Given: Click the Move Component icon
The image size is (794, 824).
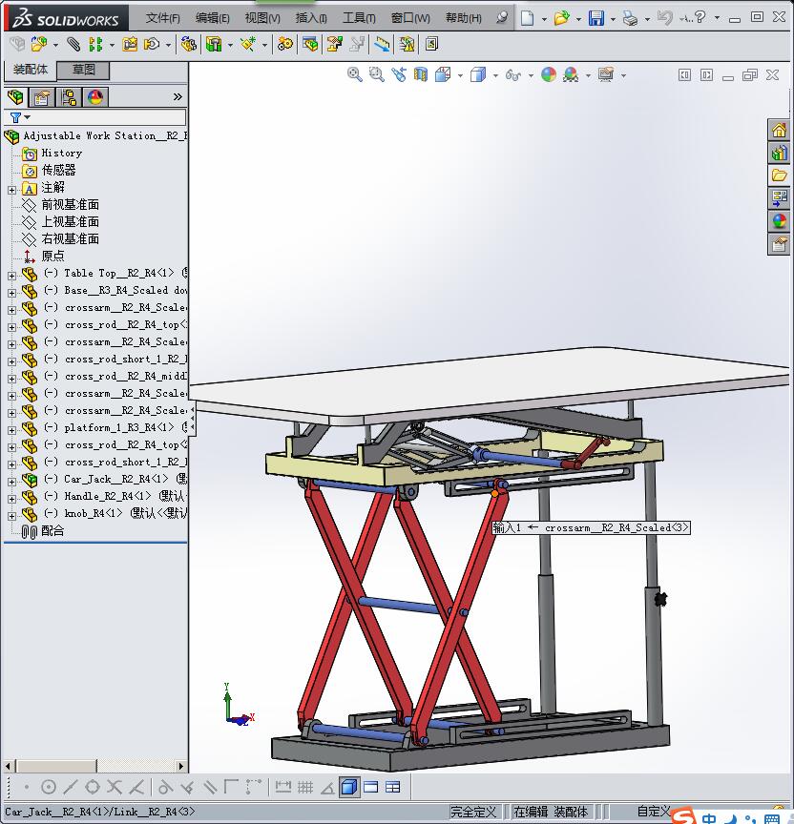Looking at the screenshot, I should coord(152,44).
